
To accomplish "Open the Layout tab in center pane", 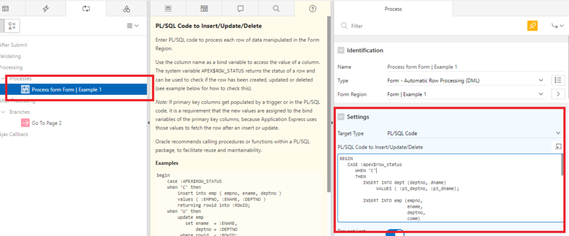I will [x=168, y=9].
